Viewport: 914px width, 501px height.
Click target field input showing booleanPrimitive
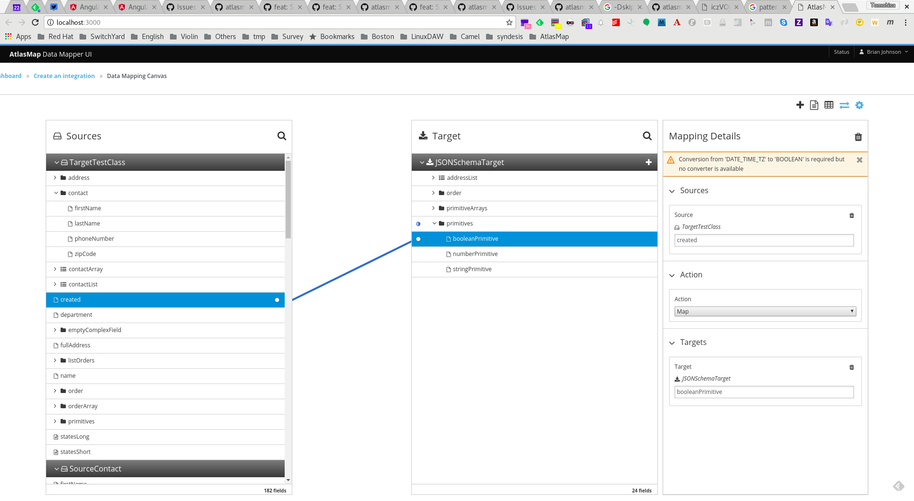pyautogui.click(x=764, y=392)
